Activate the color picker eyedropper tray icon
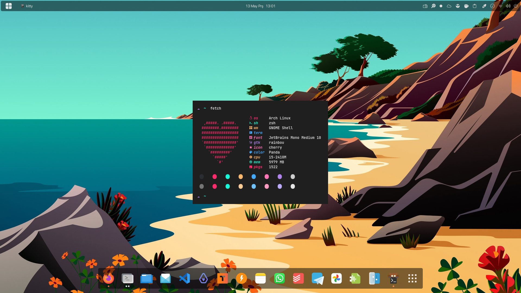521x293 pixels. click(484, 6)
